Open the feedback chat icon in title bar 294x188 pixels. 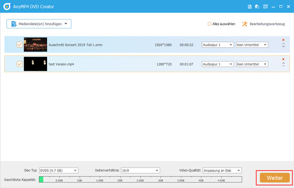[x=257, y=7]
